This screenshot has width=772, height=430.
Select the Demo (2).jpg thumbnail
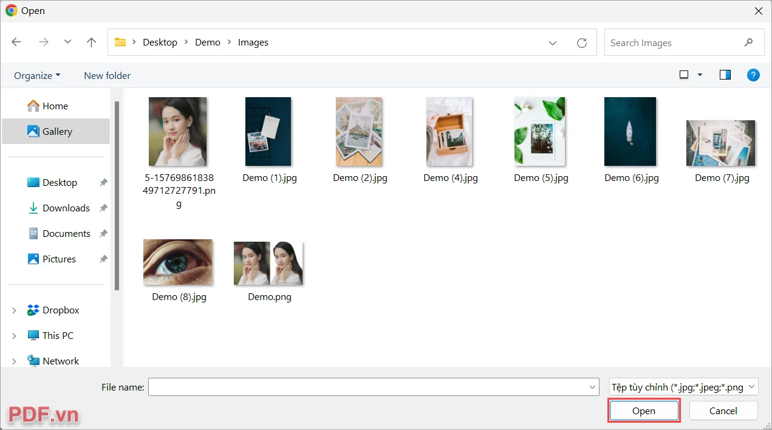tap(359, 131)
